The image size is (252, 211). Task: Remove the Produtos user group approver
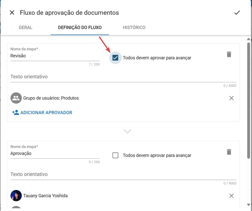tap(231, 98)
